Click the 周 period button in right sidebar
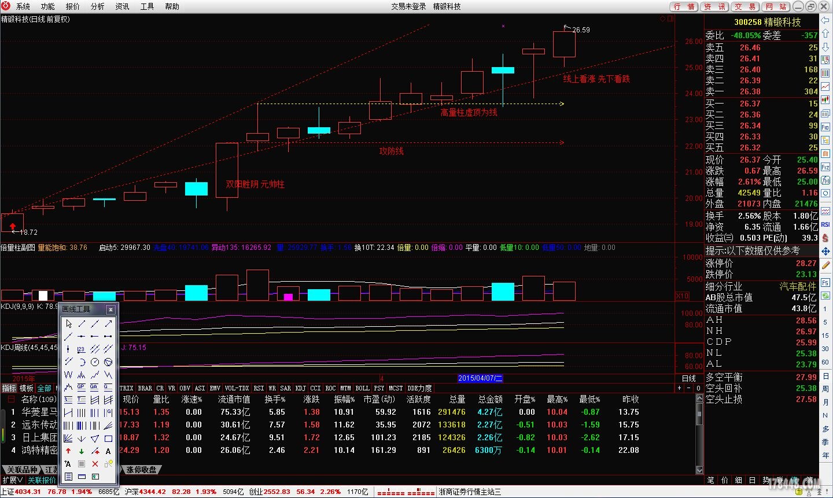 (825, 389)
